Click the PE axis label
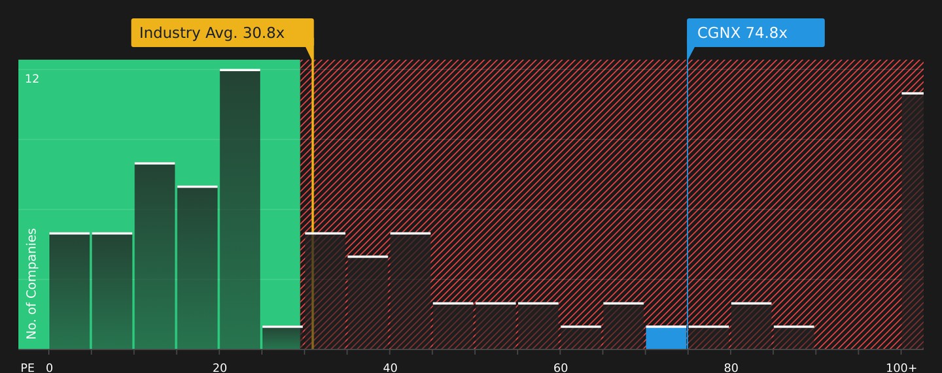Image resolution: width=942 pixels, height=373 pixels. coord(27,368)
